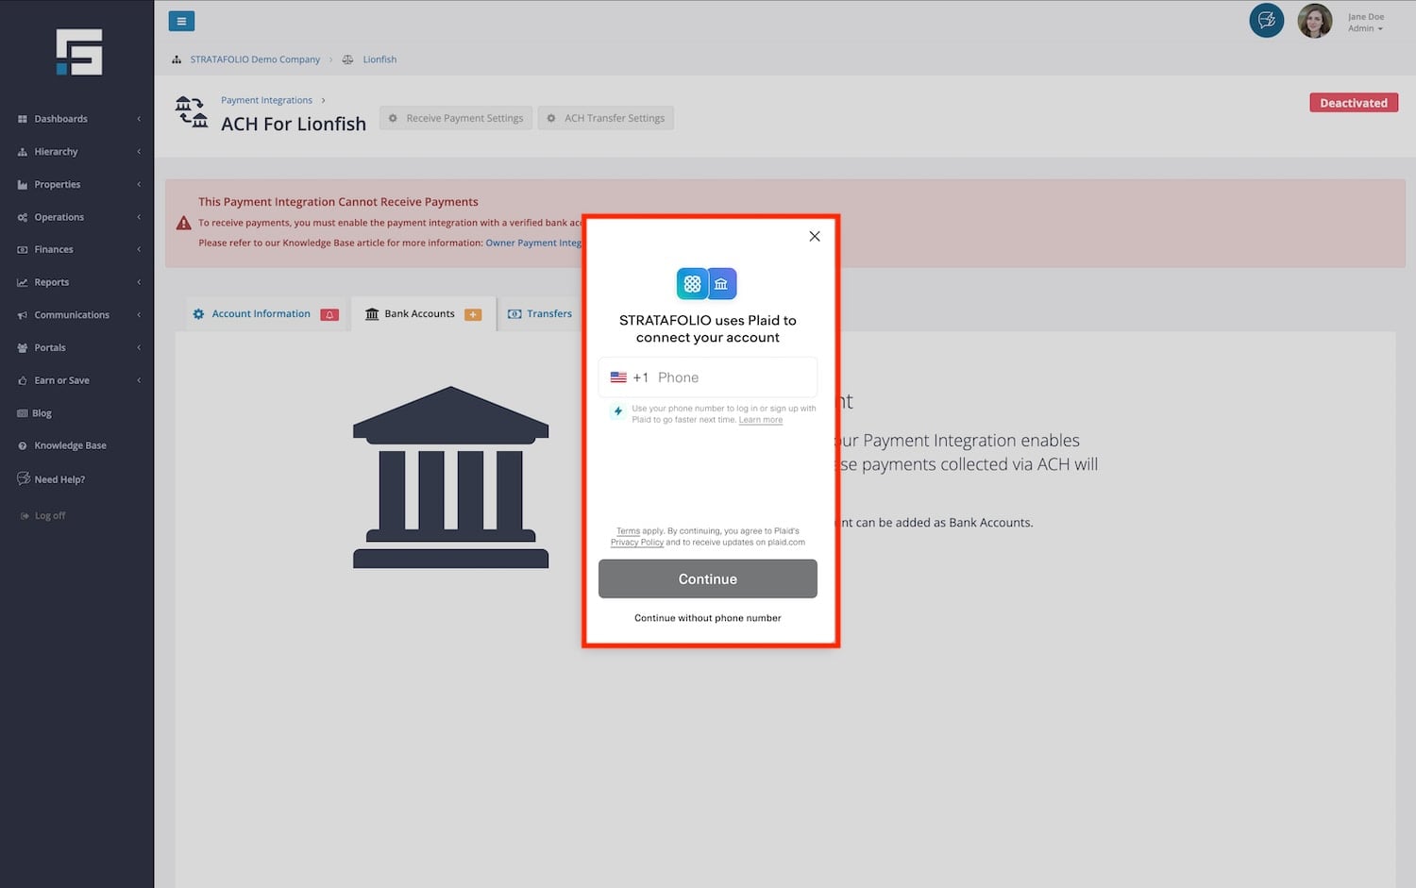Open the Jane Doe Admin dropdown
This screenshot has height=888, width=1416.
click(1365, 23)
